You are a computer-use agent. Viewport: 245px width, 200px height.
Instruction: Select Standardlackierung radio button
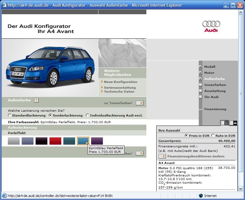tap(10, 115)
